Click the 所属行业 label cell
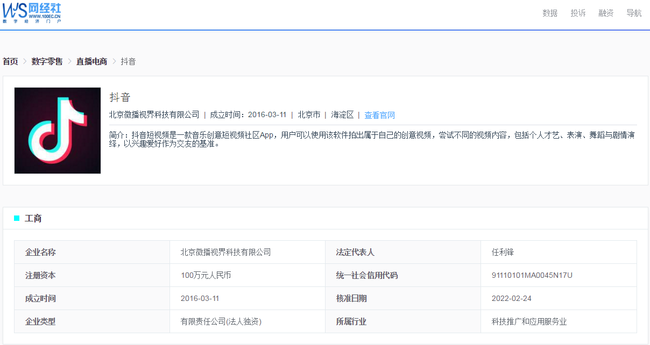This screenshot has height=345, width=650. click(403, 321)
